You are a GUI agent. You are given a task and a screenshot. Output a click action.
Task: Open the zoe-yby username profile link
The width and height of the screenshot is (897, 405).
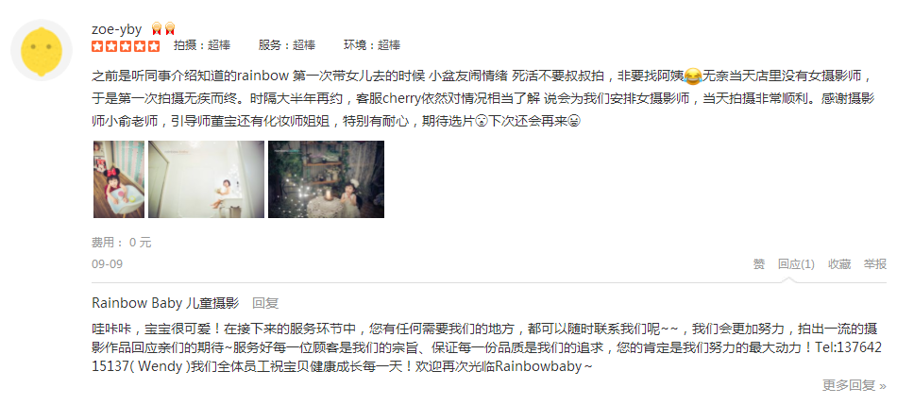coord(116,30)
